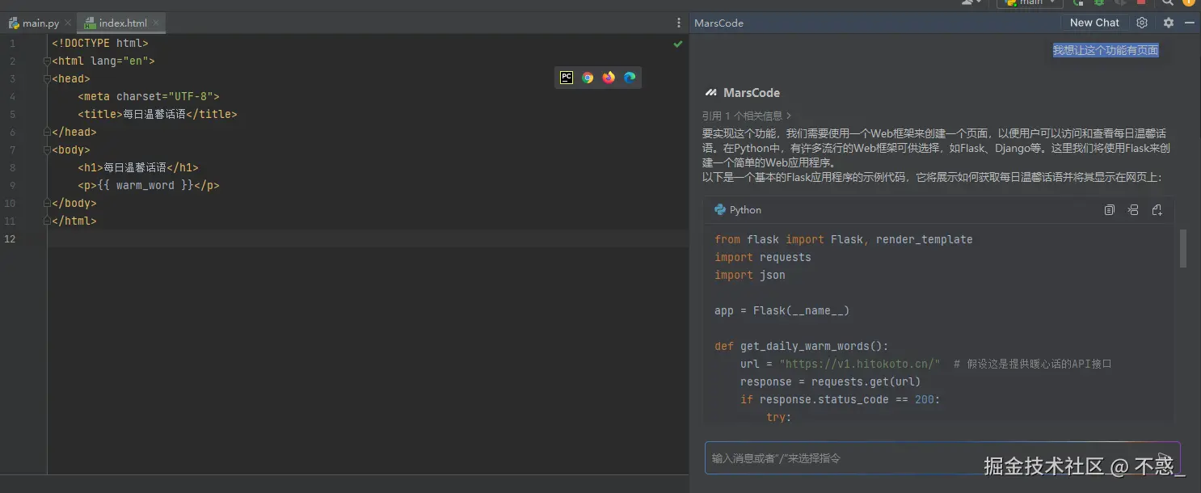This screenshot has width=1201, height=493.
Task: Start a New Chat
Action: pyautogui.click(x=1094, y=23)
